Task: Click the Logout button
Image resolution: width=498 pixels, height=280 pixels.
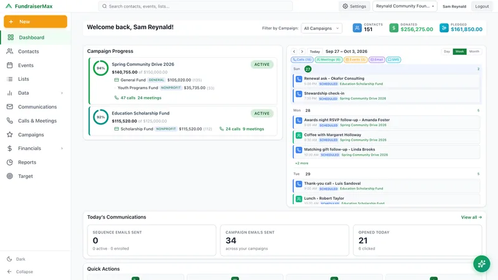Action: [x=482, y=6]
